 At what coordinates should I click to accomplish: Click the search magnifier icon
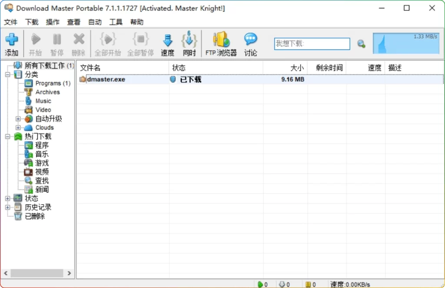pyautogui.click(x=361, y=43)
